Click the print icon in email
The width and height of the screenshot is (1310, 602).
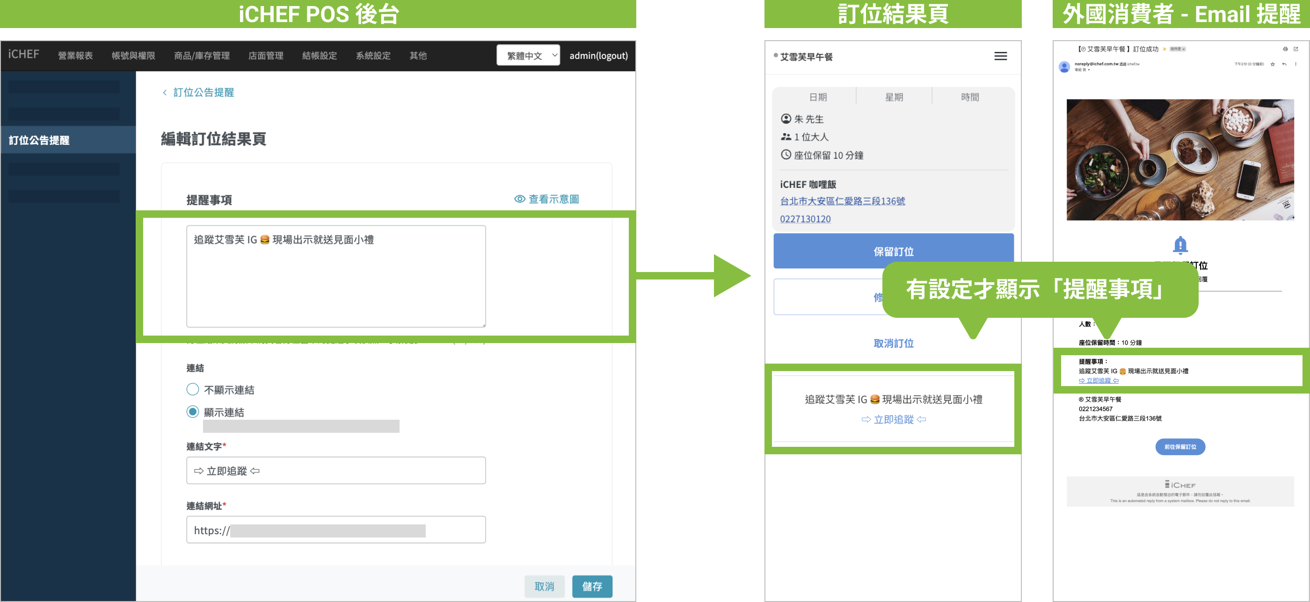tap(1285, 49)
